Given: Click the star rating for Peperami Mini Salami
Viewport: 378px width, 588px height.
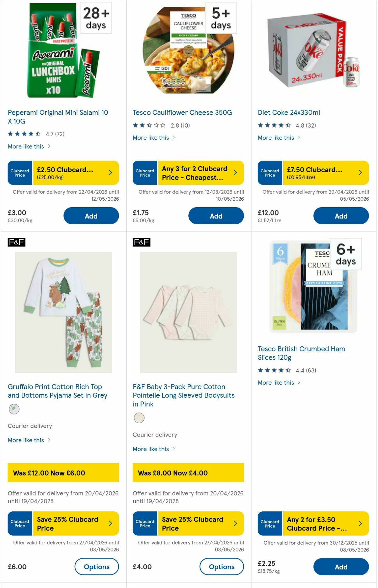Looking at the screenshot, I should tap(24, 134).
